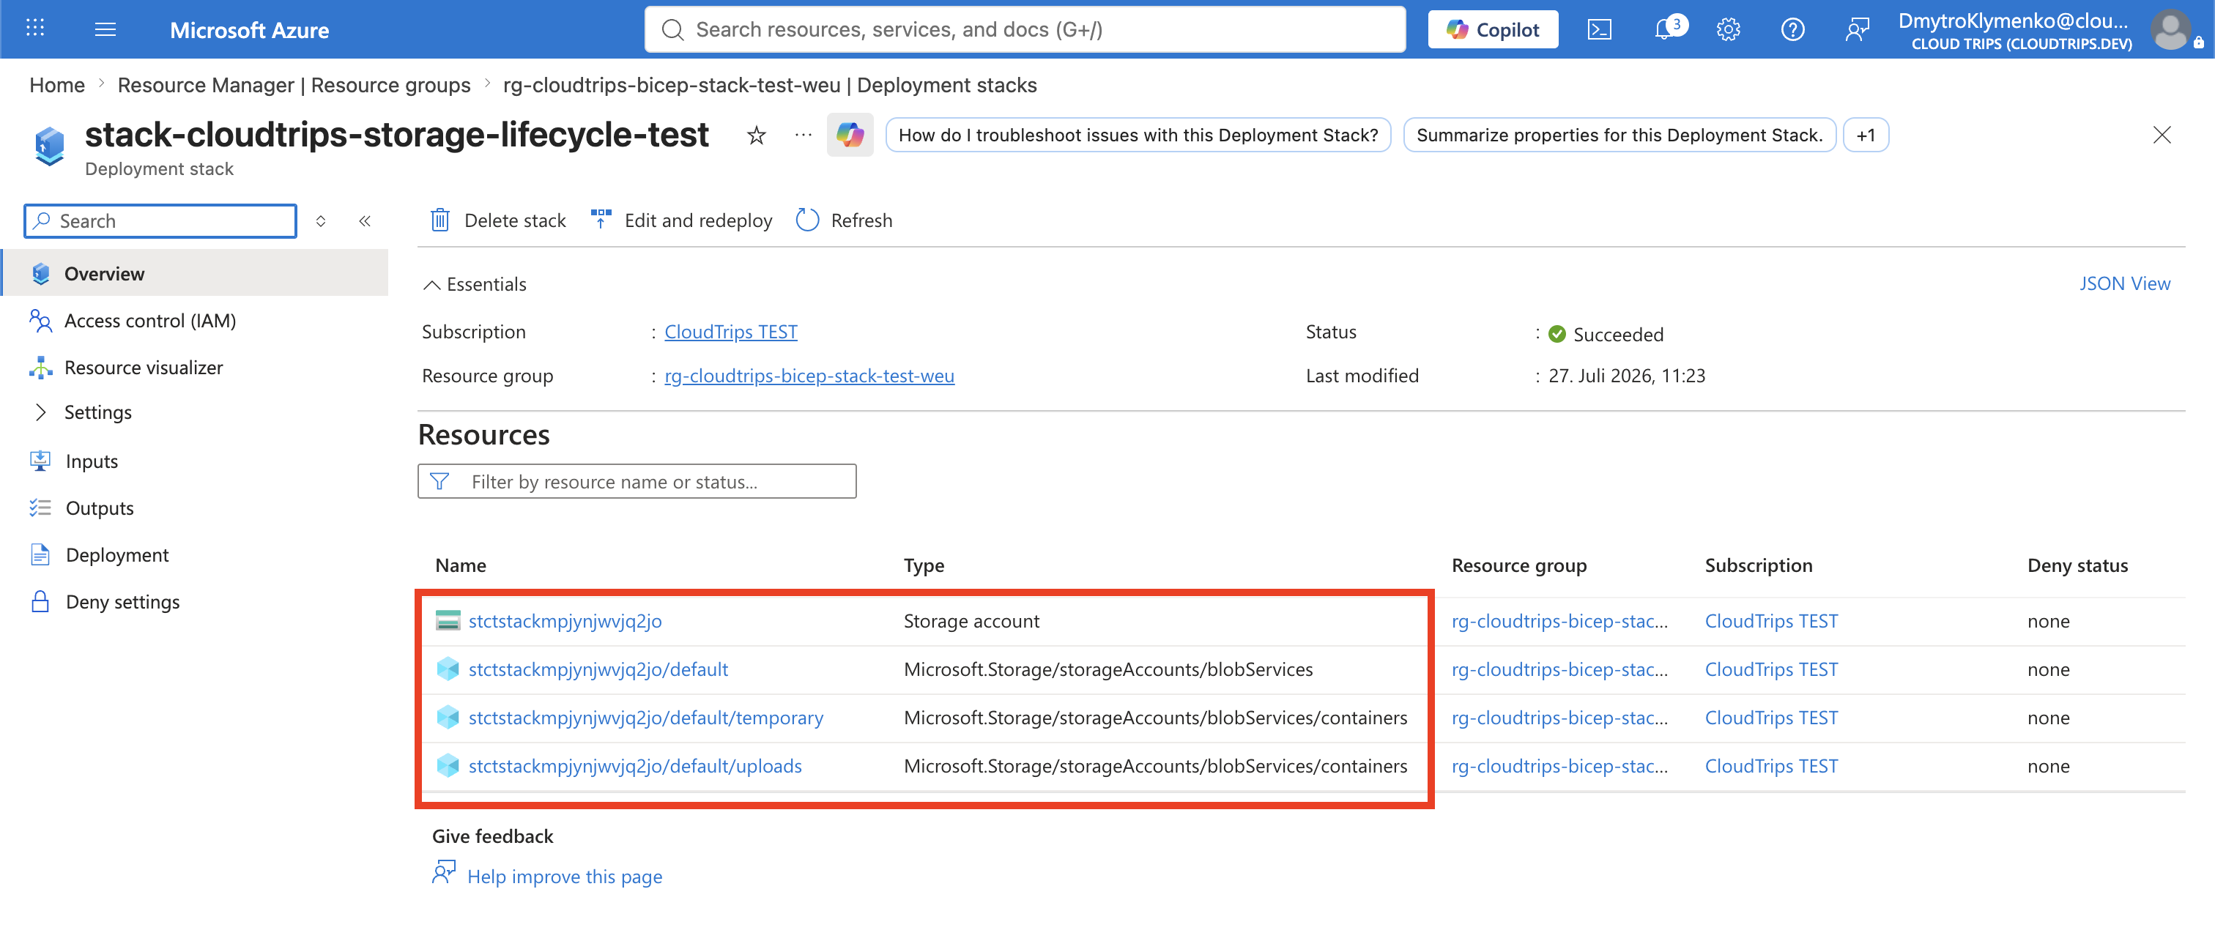Sort by the Deny status column header

coord(2077,565)
